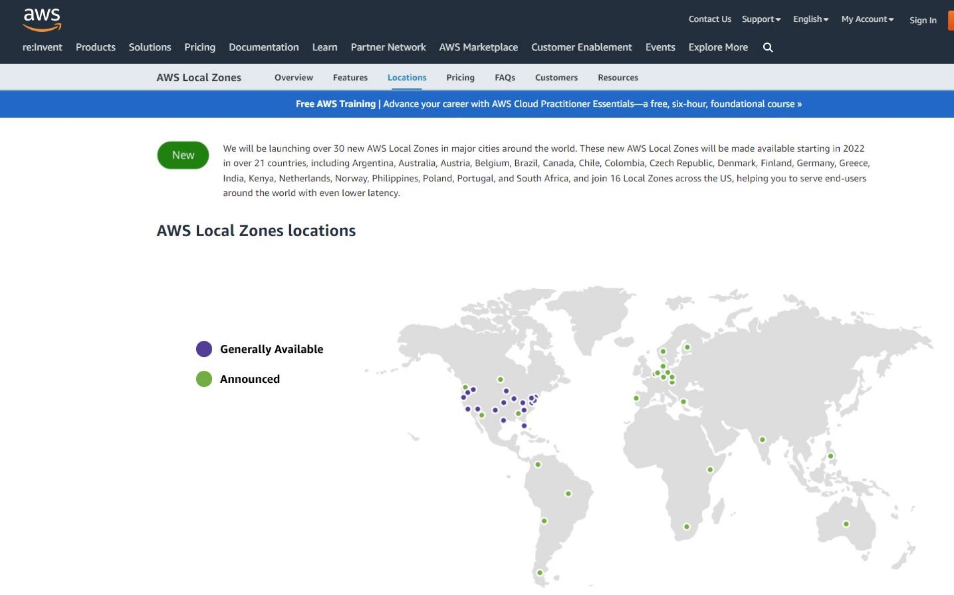Click the announced zone dot in the Philippines
Viewport: 954px width, 595px height.
830,456
